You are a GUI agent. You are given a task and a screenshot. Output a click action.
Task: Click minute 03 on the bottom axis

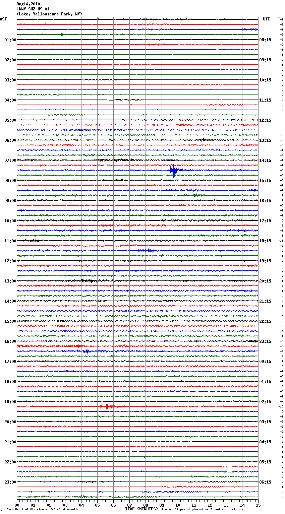[65, 505]
